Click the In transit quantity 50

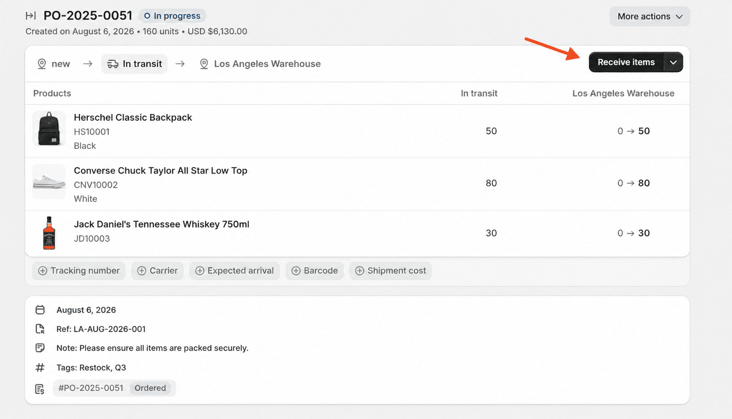point(491,131)
